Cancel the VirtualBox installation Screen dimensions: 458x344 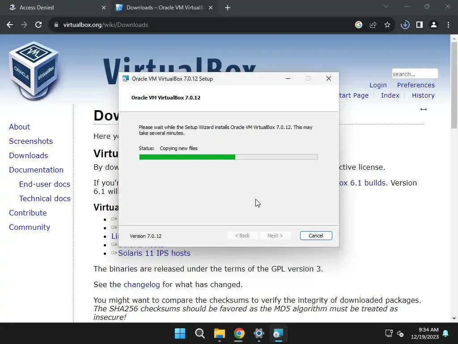316,236
